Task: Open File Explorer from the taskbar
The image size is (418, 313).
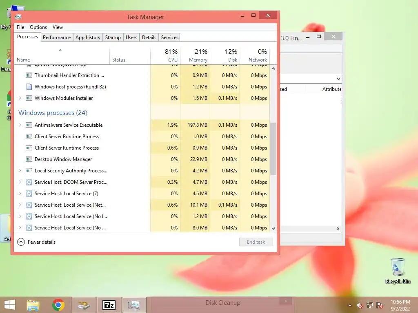Action: coord(33,305)
